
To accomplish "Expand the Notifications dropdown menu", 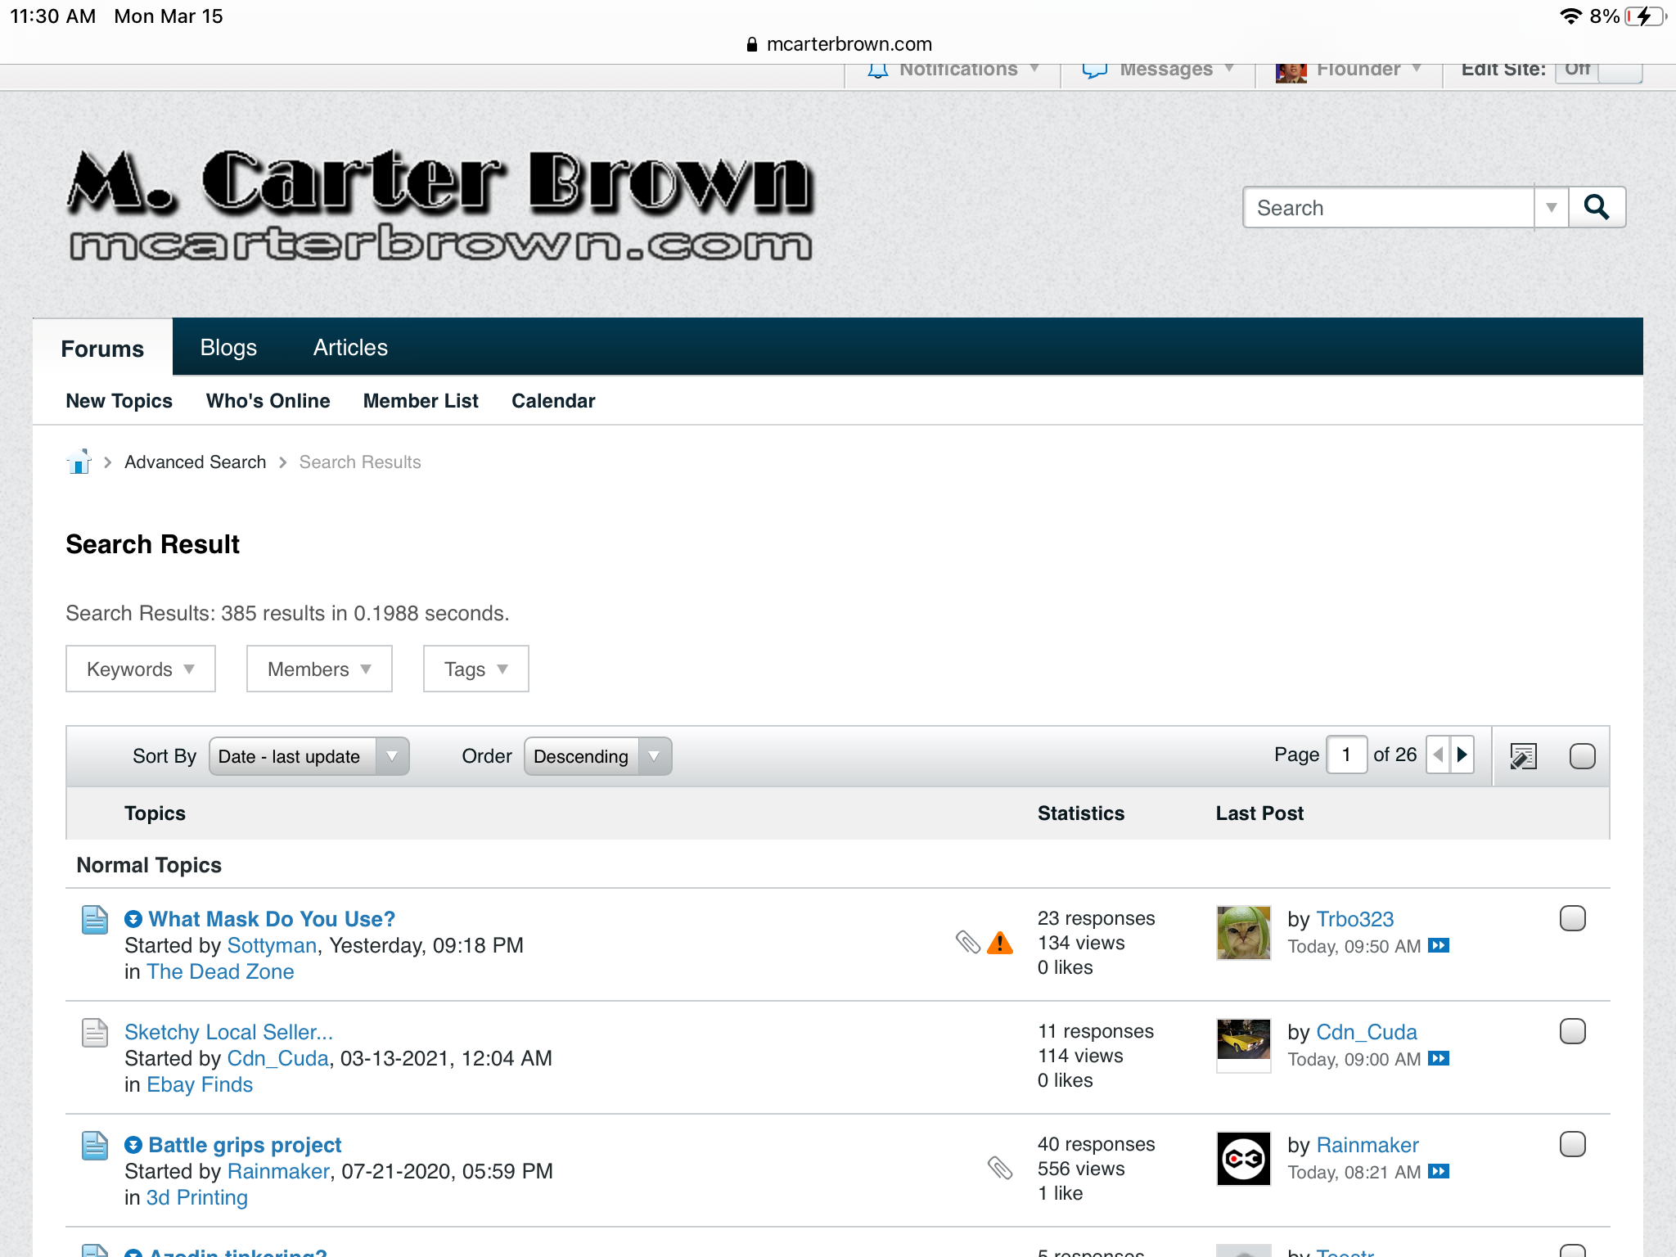I will [x=1034, y=69].
